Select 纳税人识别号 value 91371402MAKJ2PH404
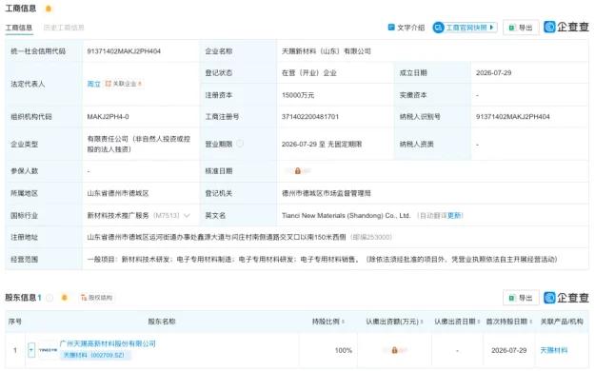This screenshot has width=595, height=371. pyautogui.click(x=513, y=117)
